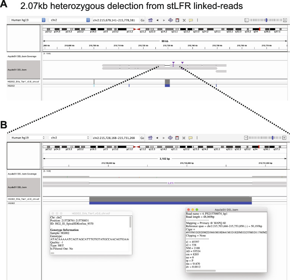This screenshot has height=280, width=290.
Task: Click horizontal scrollbar in VCF popup
Action: pos(53,253)
